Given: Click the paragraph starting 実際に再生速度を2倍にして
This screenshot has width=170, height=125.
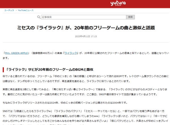Looking at the screenshot, I should 85,92.
